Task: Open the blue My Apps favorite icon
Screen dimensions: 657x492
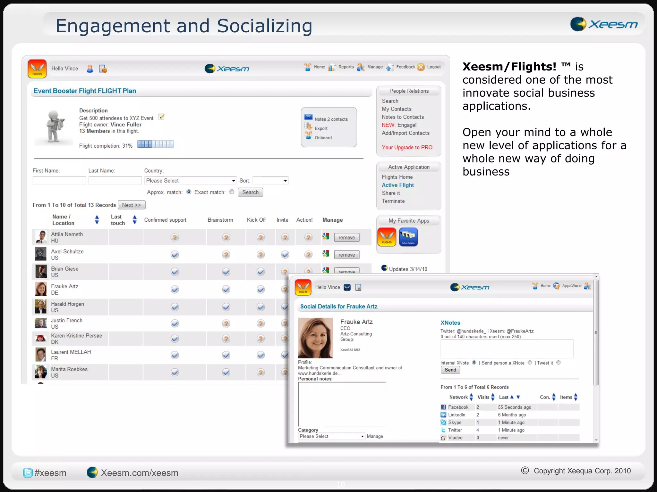Action: pyautogui.click(x=408, y=237)
